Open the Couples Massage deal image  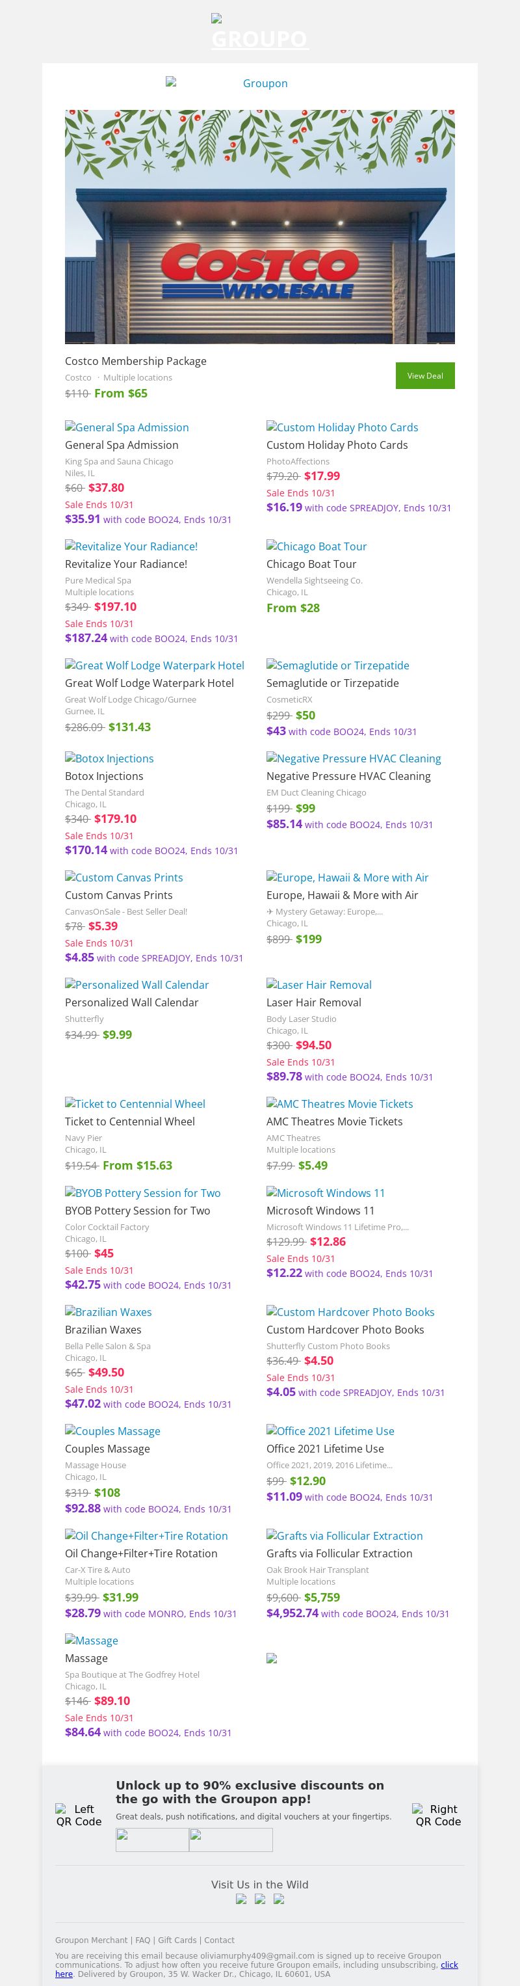tap(112, 1432)
